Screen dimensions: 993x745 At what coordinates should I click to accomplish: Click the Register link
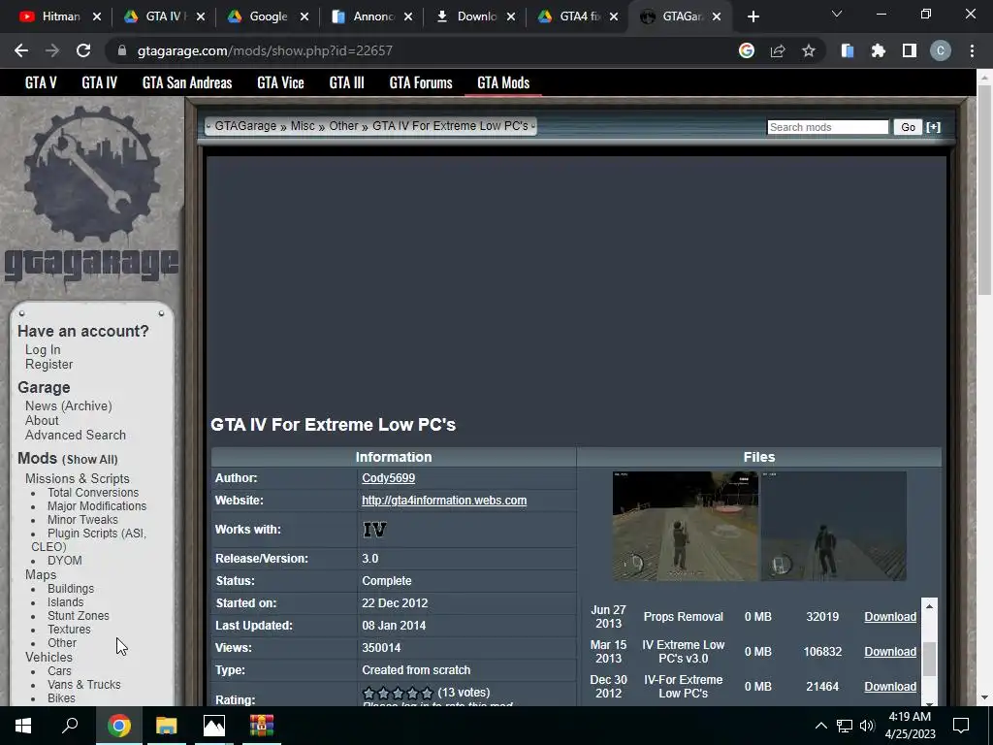click(x=48, y=365)
